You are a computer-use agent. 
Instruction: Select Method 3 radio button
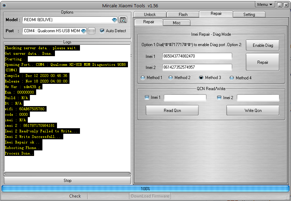point(201,78)
